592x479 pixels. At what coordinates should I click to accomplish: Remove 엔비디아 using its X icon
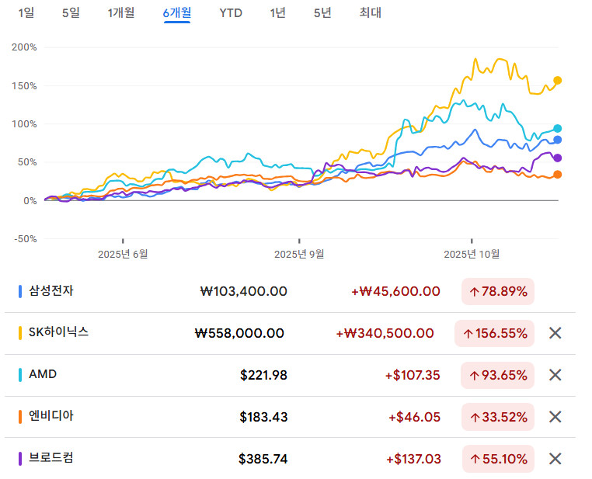(555, 417)
